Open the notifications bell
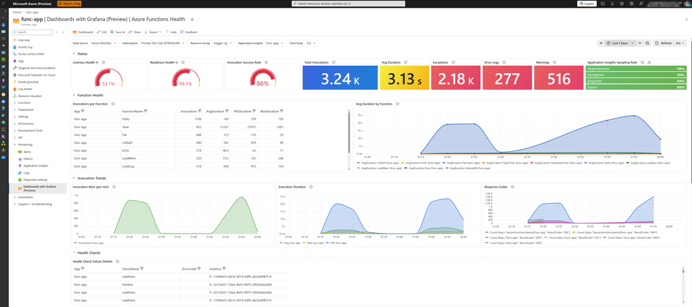 [x=612, y=3]
